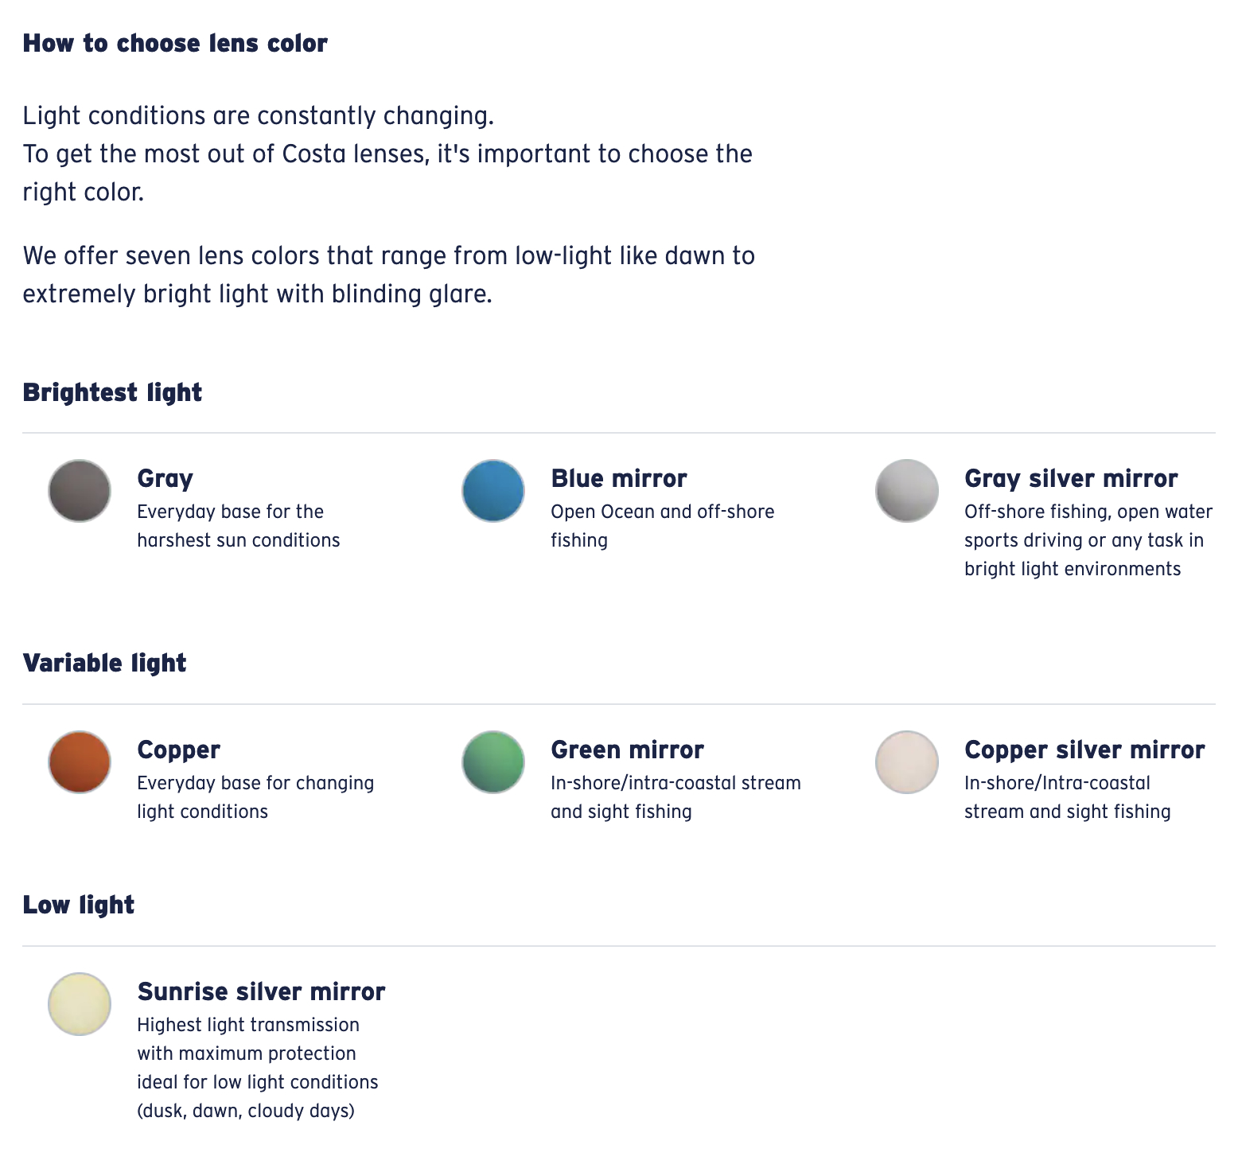The height and width of the screenshot is (1176, 1238).
Task: Click the Low light section heading
Action: click(x=78, y=905)
